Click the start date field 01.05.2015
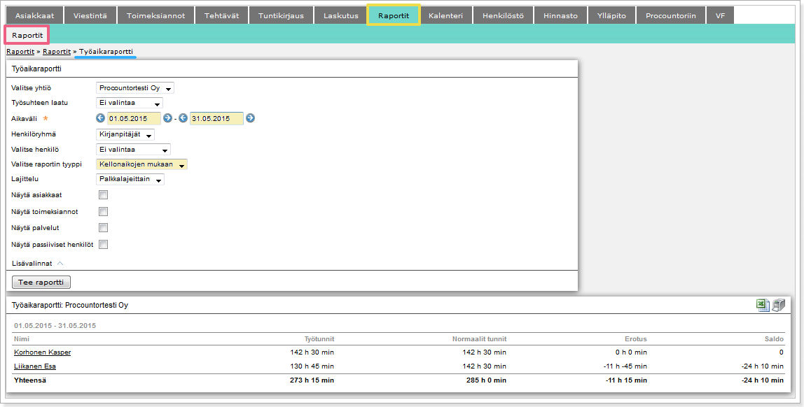 (134, 118)
